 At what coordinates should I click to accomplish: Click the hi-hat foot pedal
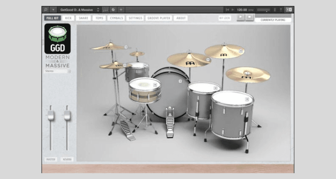(127, 130)
